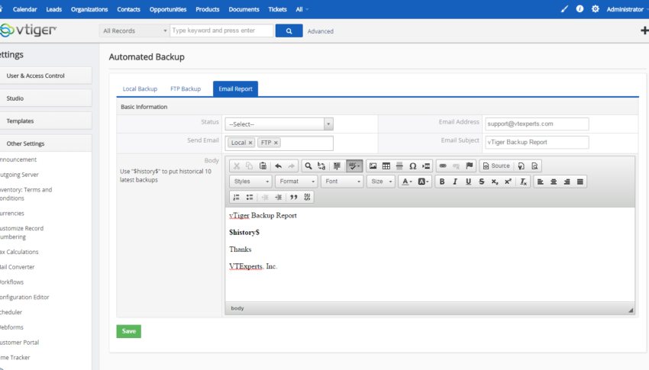Image resolution: width=649 pixels, height=370 pixels.
Task: Click the Preview icon in editor
Action: (x=534, y=166)
